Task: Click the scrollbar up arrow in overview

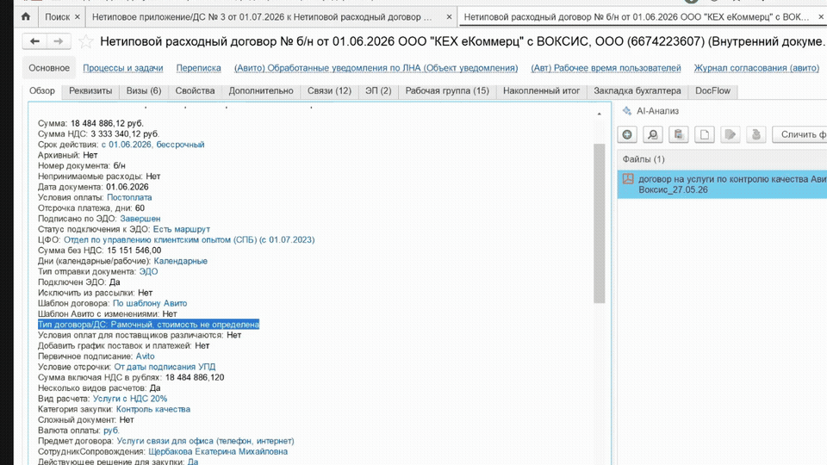Action: pos(600,114)
